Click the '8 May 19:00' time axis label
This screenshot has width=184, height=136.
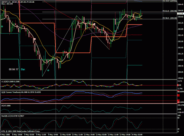pos(17,135)
